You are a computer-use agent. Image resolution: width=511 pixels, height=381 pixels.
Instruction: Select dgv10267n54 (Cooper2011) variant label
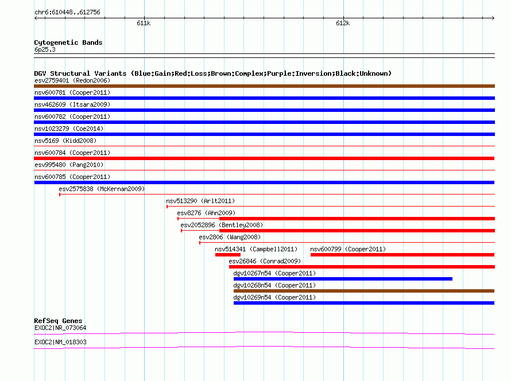[274, 273]
